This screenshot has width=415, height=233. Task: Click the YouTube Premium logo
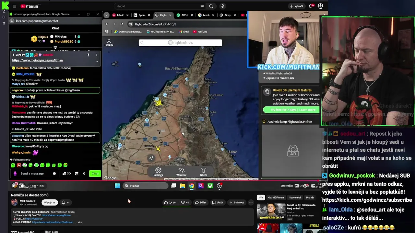[29, 6]
